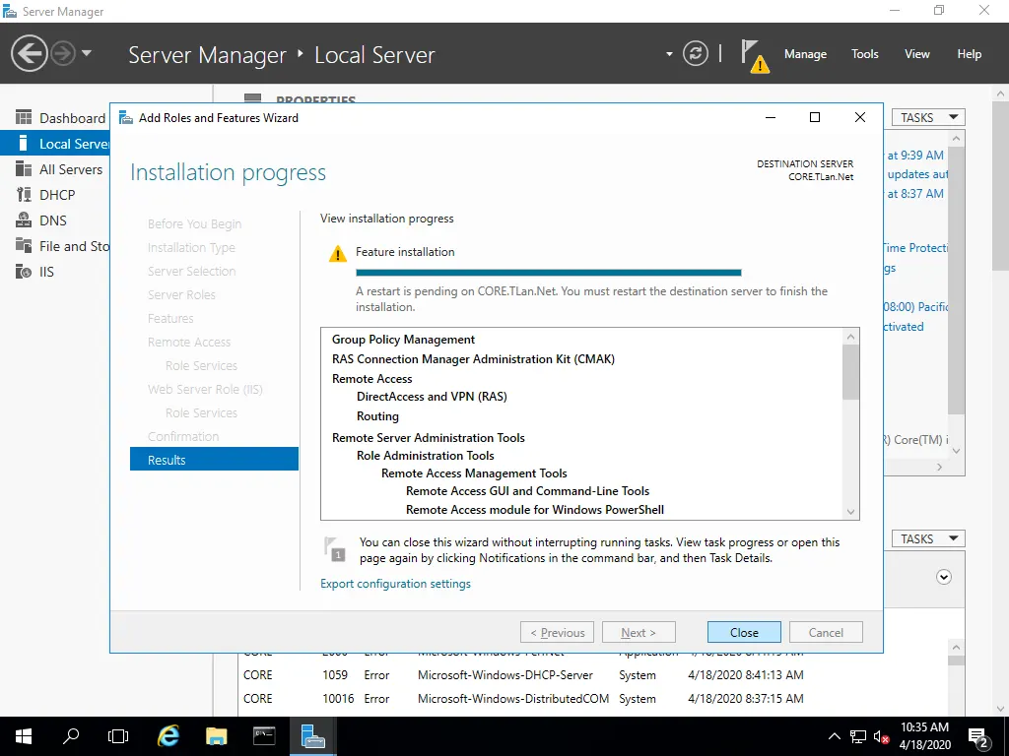Maximize the Add Roles and Features Wizard
This screenshot has height=756, width=1009.
[x=815, y=117]
